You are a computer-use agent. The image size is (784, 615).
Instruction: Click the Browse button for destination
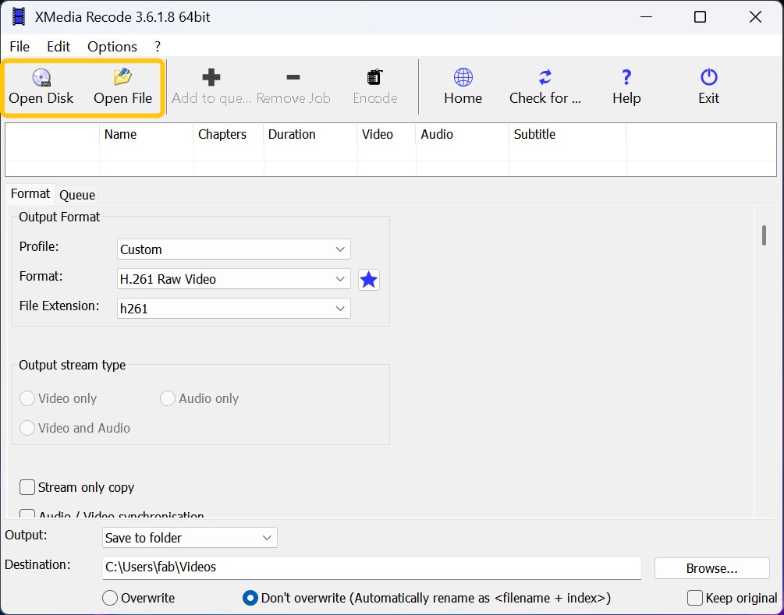coord(711,568)
